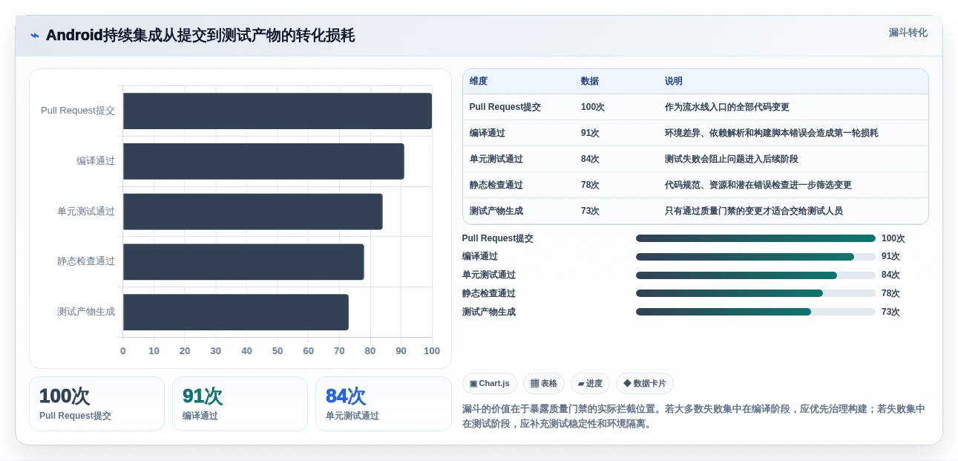Viewport: 958px width, 461px height.
Task: Open the 91次 编译通过 stat card
Action: [x=240, y=404]
